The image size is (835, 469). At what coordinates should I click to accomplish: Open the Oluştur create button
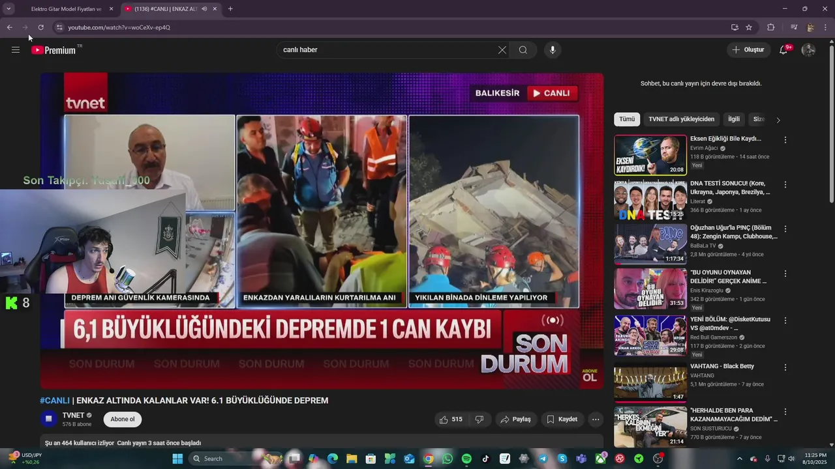[x=748, y=50]
